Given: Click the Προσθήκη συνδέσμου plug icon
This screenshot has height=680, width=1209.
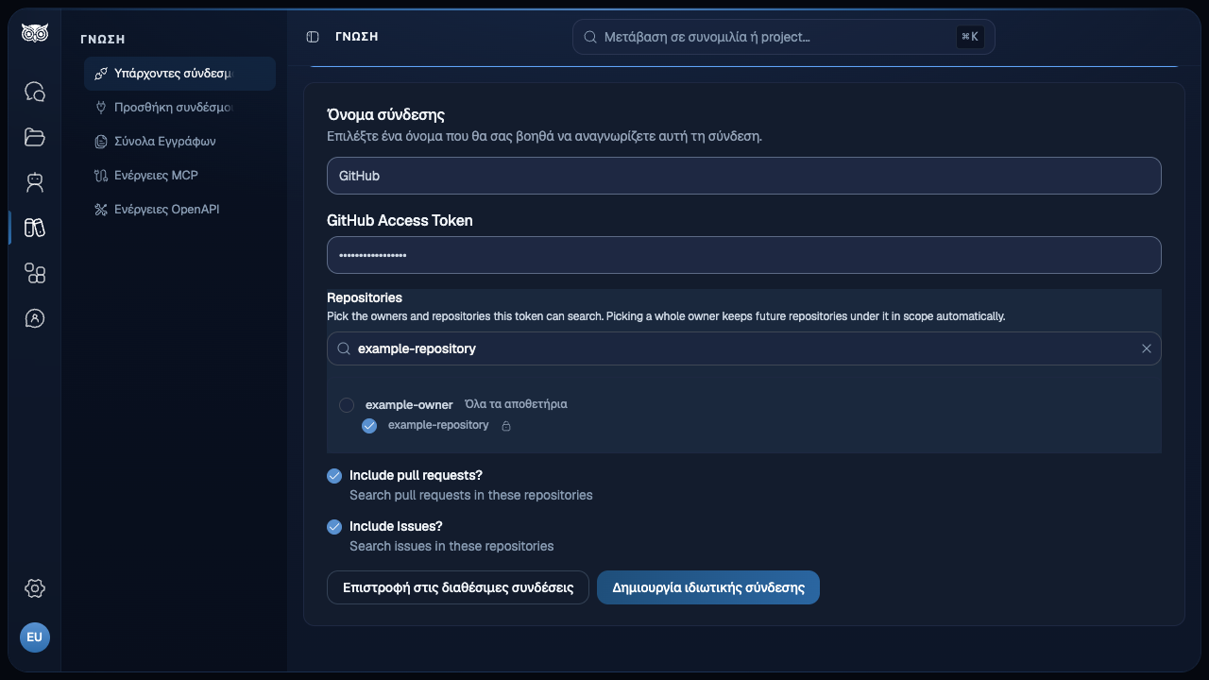Looking at the screenshot, I should tap(101, 108).
